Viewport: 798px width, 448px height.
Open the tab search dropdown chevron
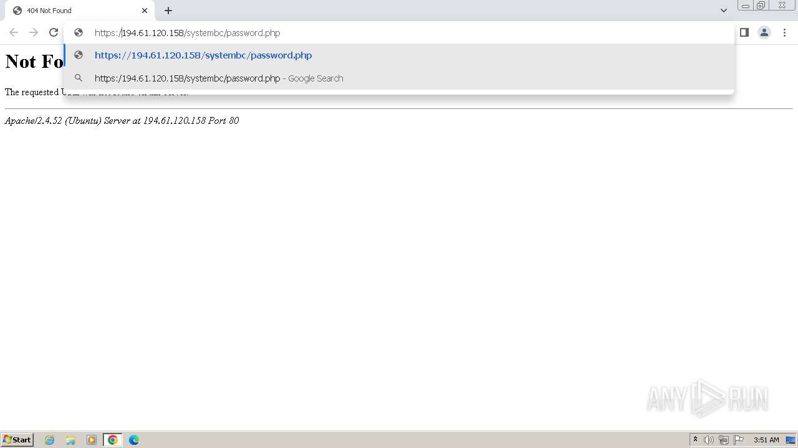(x=724, y=11)
